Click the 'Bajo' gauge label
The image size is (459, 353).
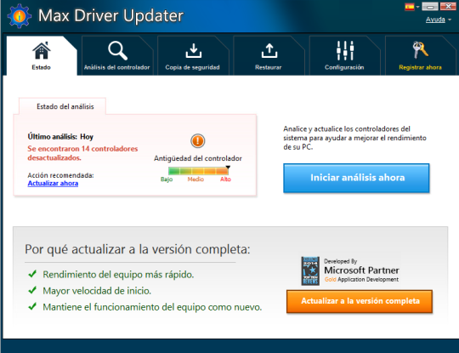click(167, 179)
